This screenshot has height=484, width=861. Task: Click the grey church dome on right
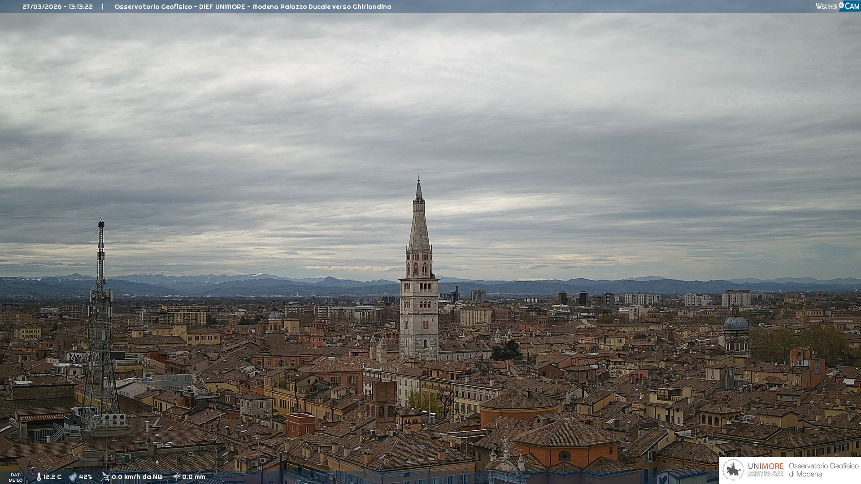coord(736,324)
